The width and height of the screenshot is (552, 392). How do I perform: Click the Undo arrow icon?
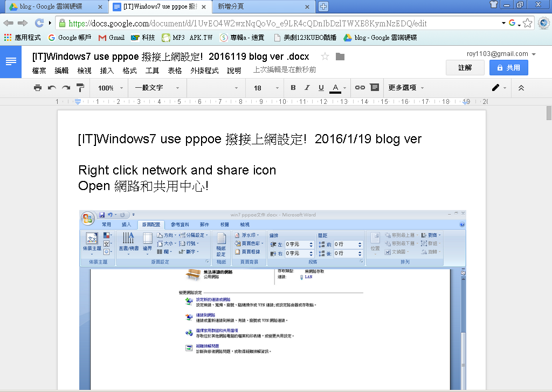[x=52, y=88]
